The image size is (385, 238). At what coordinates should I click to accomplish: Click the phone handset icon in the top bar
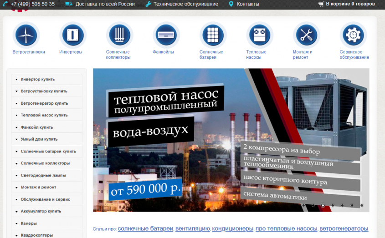click(x=5, y=4)
